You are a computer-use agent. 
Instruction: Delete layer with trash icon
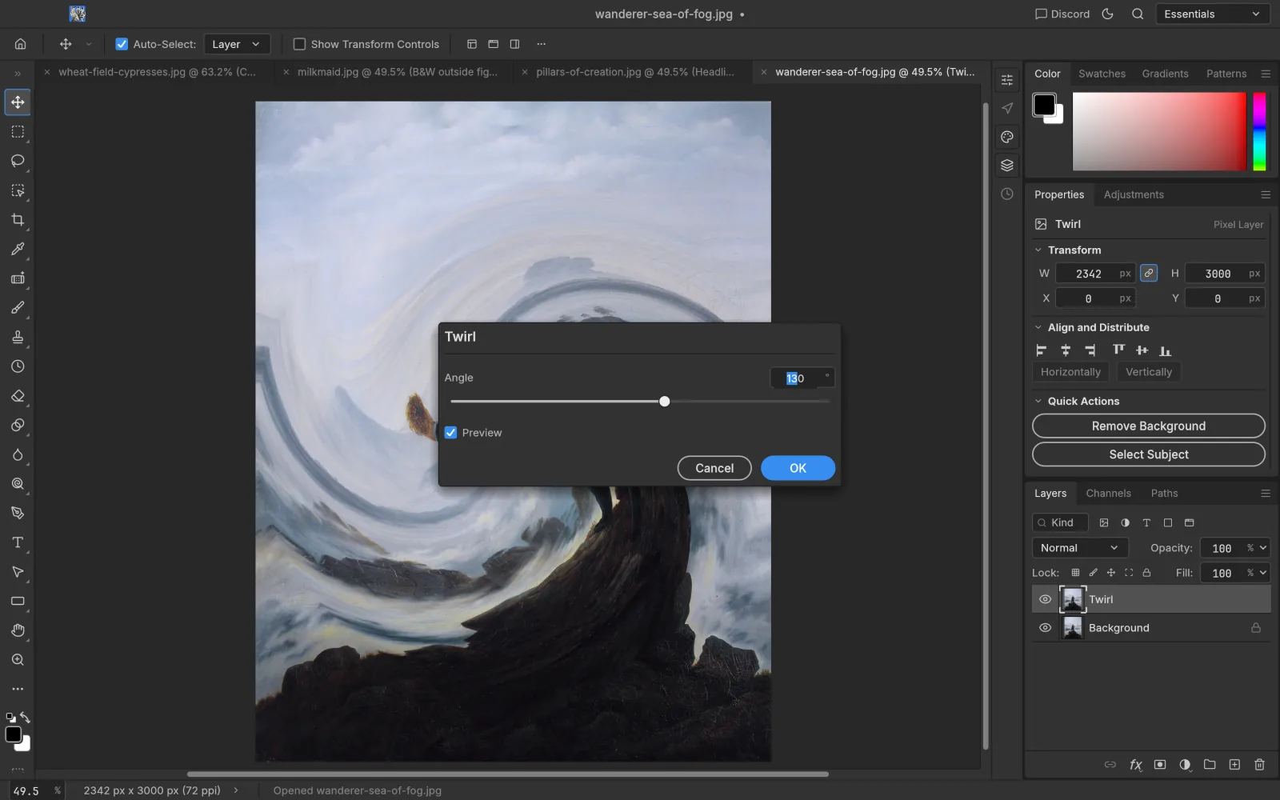pyautogui.click(x=1259, y=765)
